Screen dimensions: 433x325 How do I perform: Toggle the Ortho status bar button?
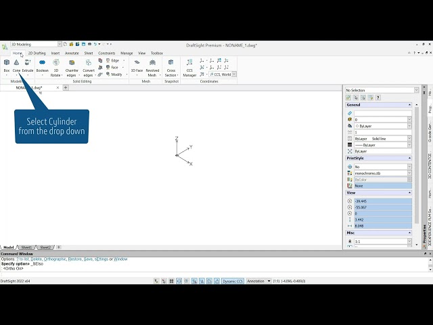tap(179, 281)
